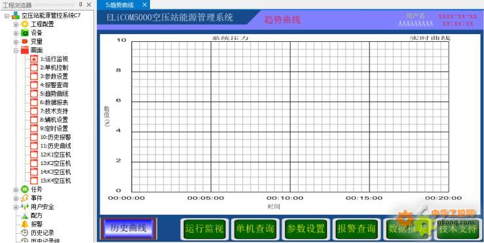Click the green 报警查询 button

(356, 229)
